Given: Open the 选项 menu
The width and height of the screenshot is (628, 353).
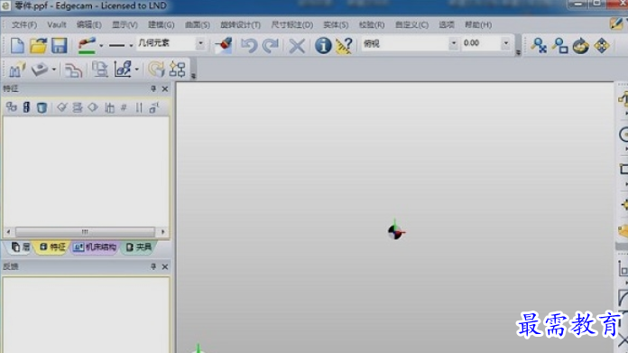Looking at the screenshot, I should (x=446, y=25).
